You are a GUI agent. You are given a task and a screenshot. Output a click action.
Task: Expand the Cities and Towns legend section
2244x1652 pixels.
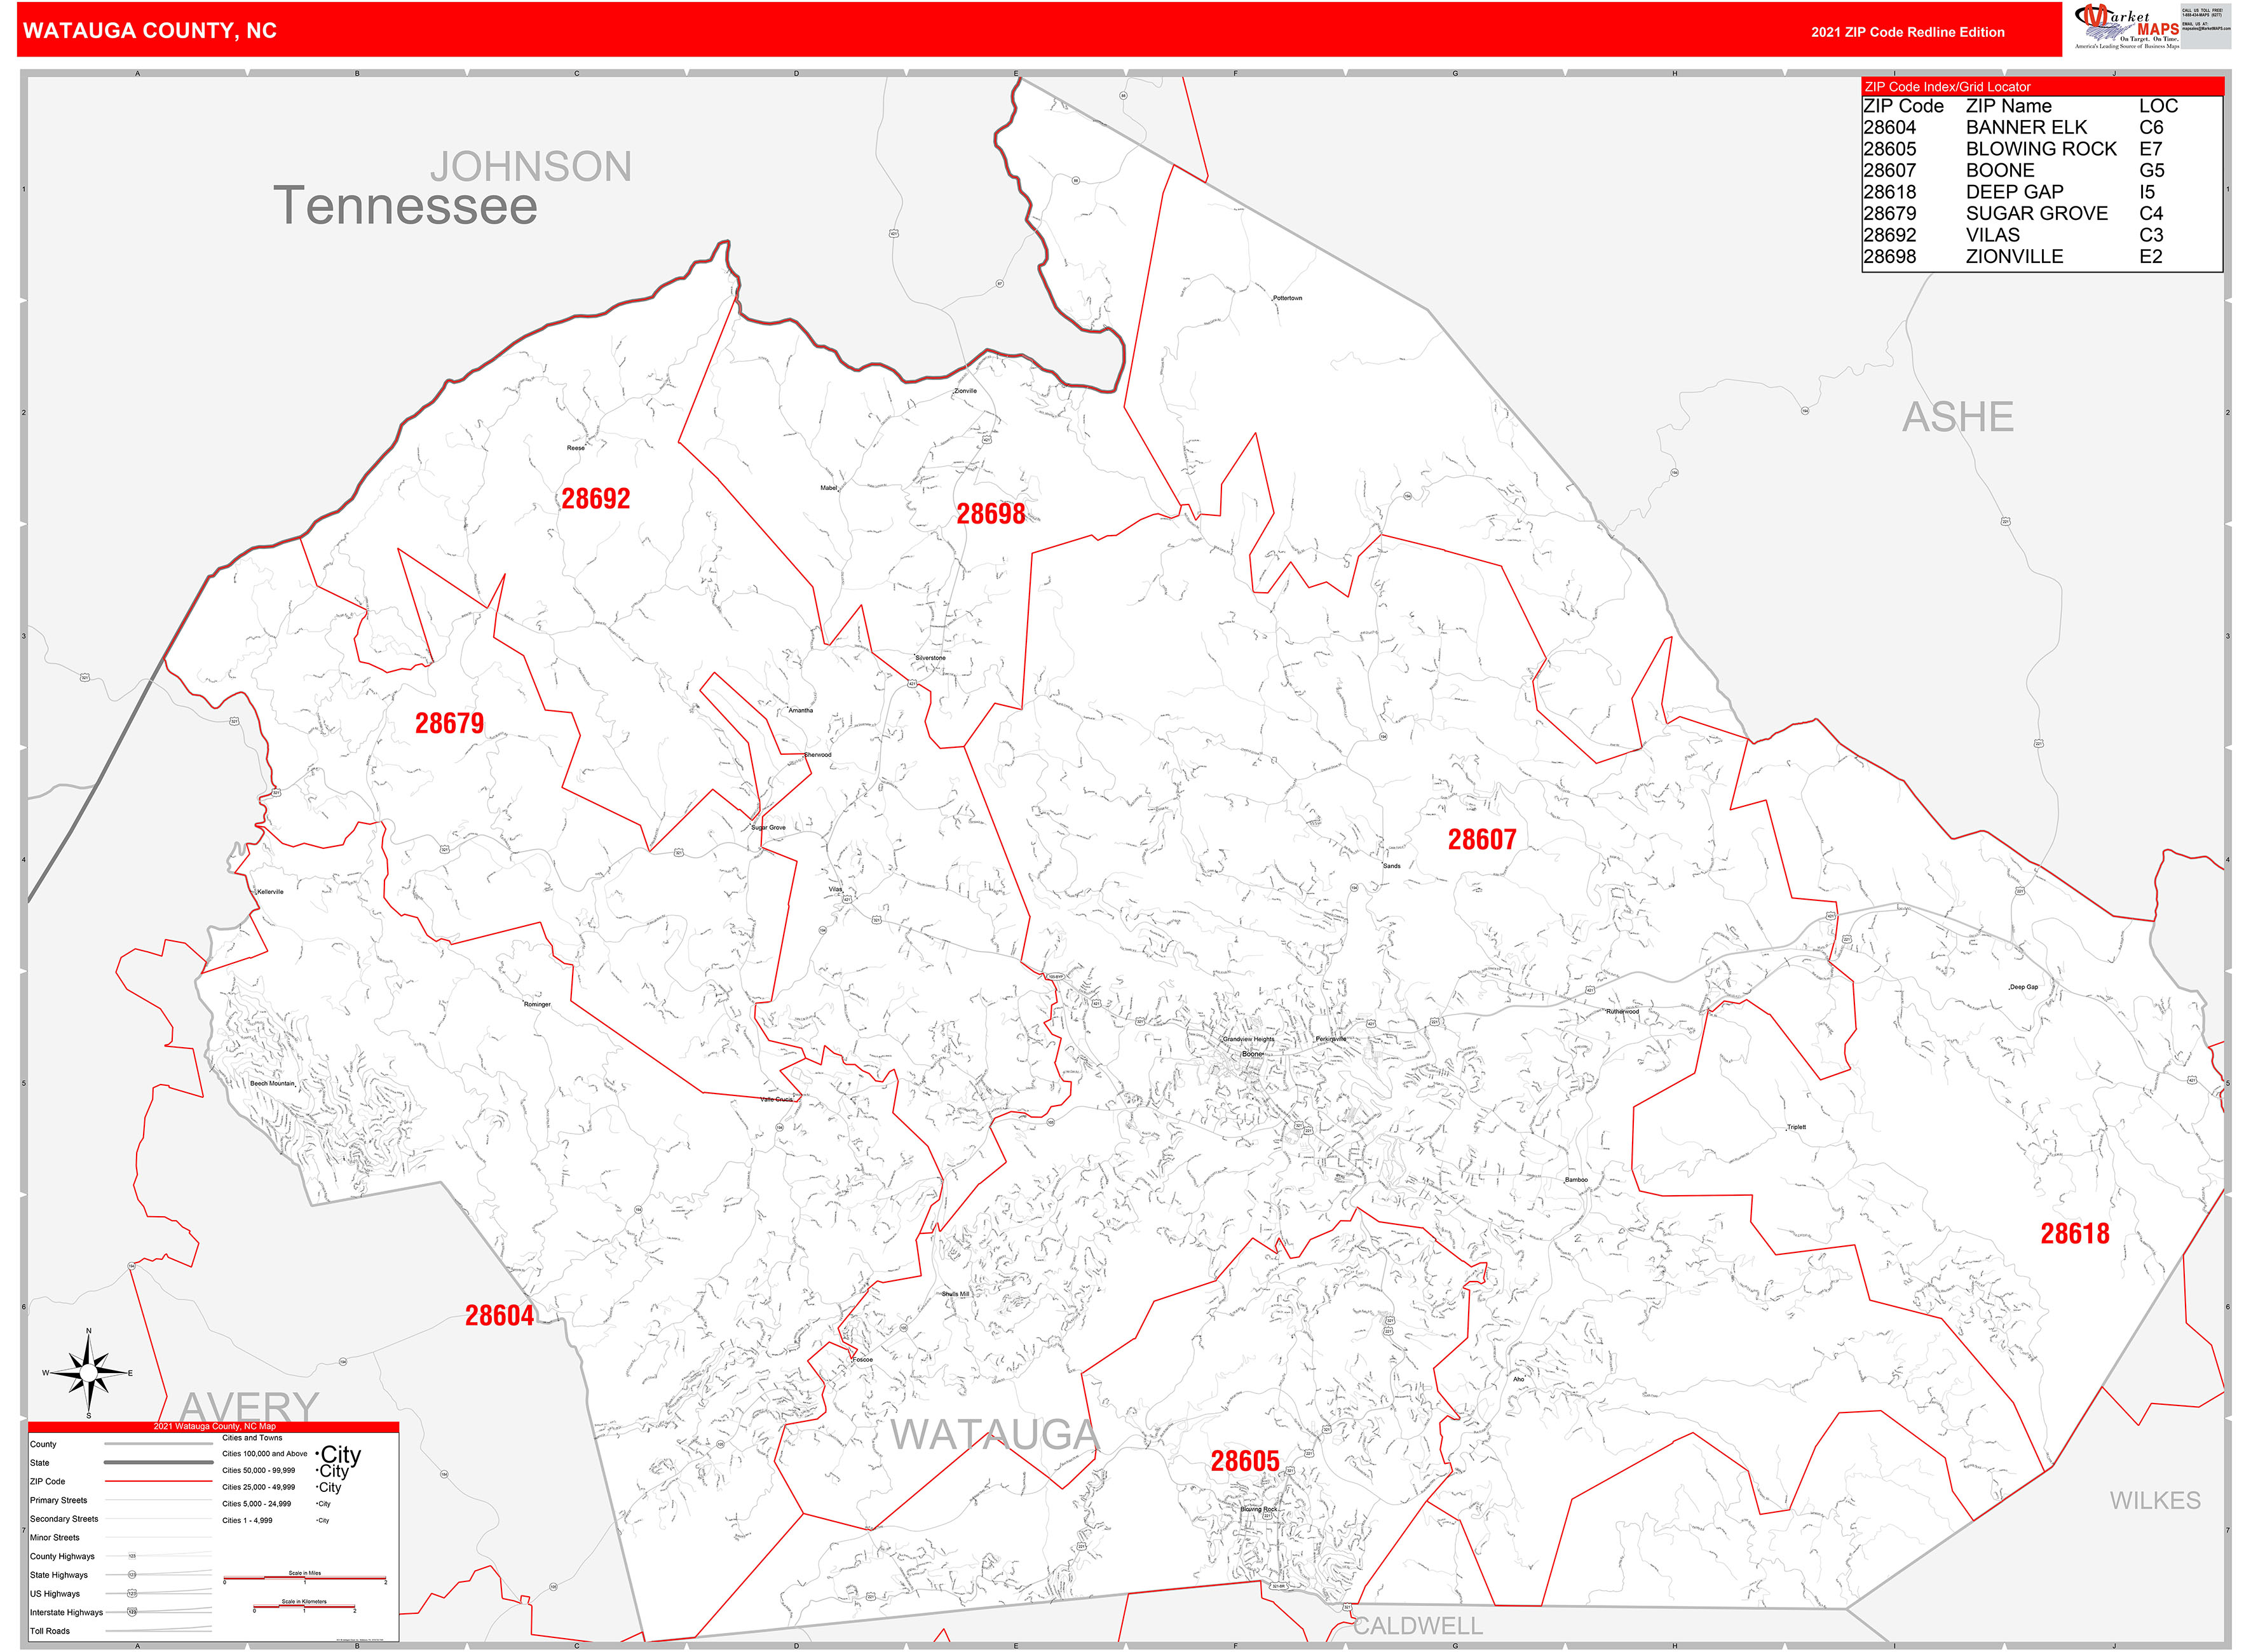click(252, 1438)
